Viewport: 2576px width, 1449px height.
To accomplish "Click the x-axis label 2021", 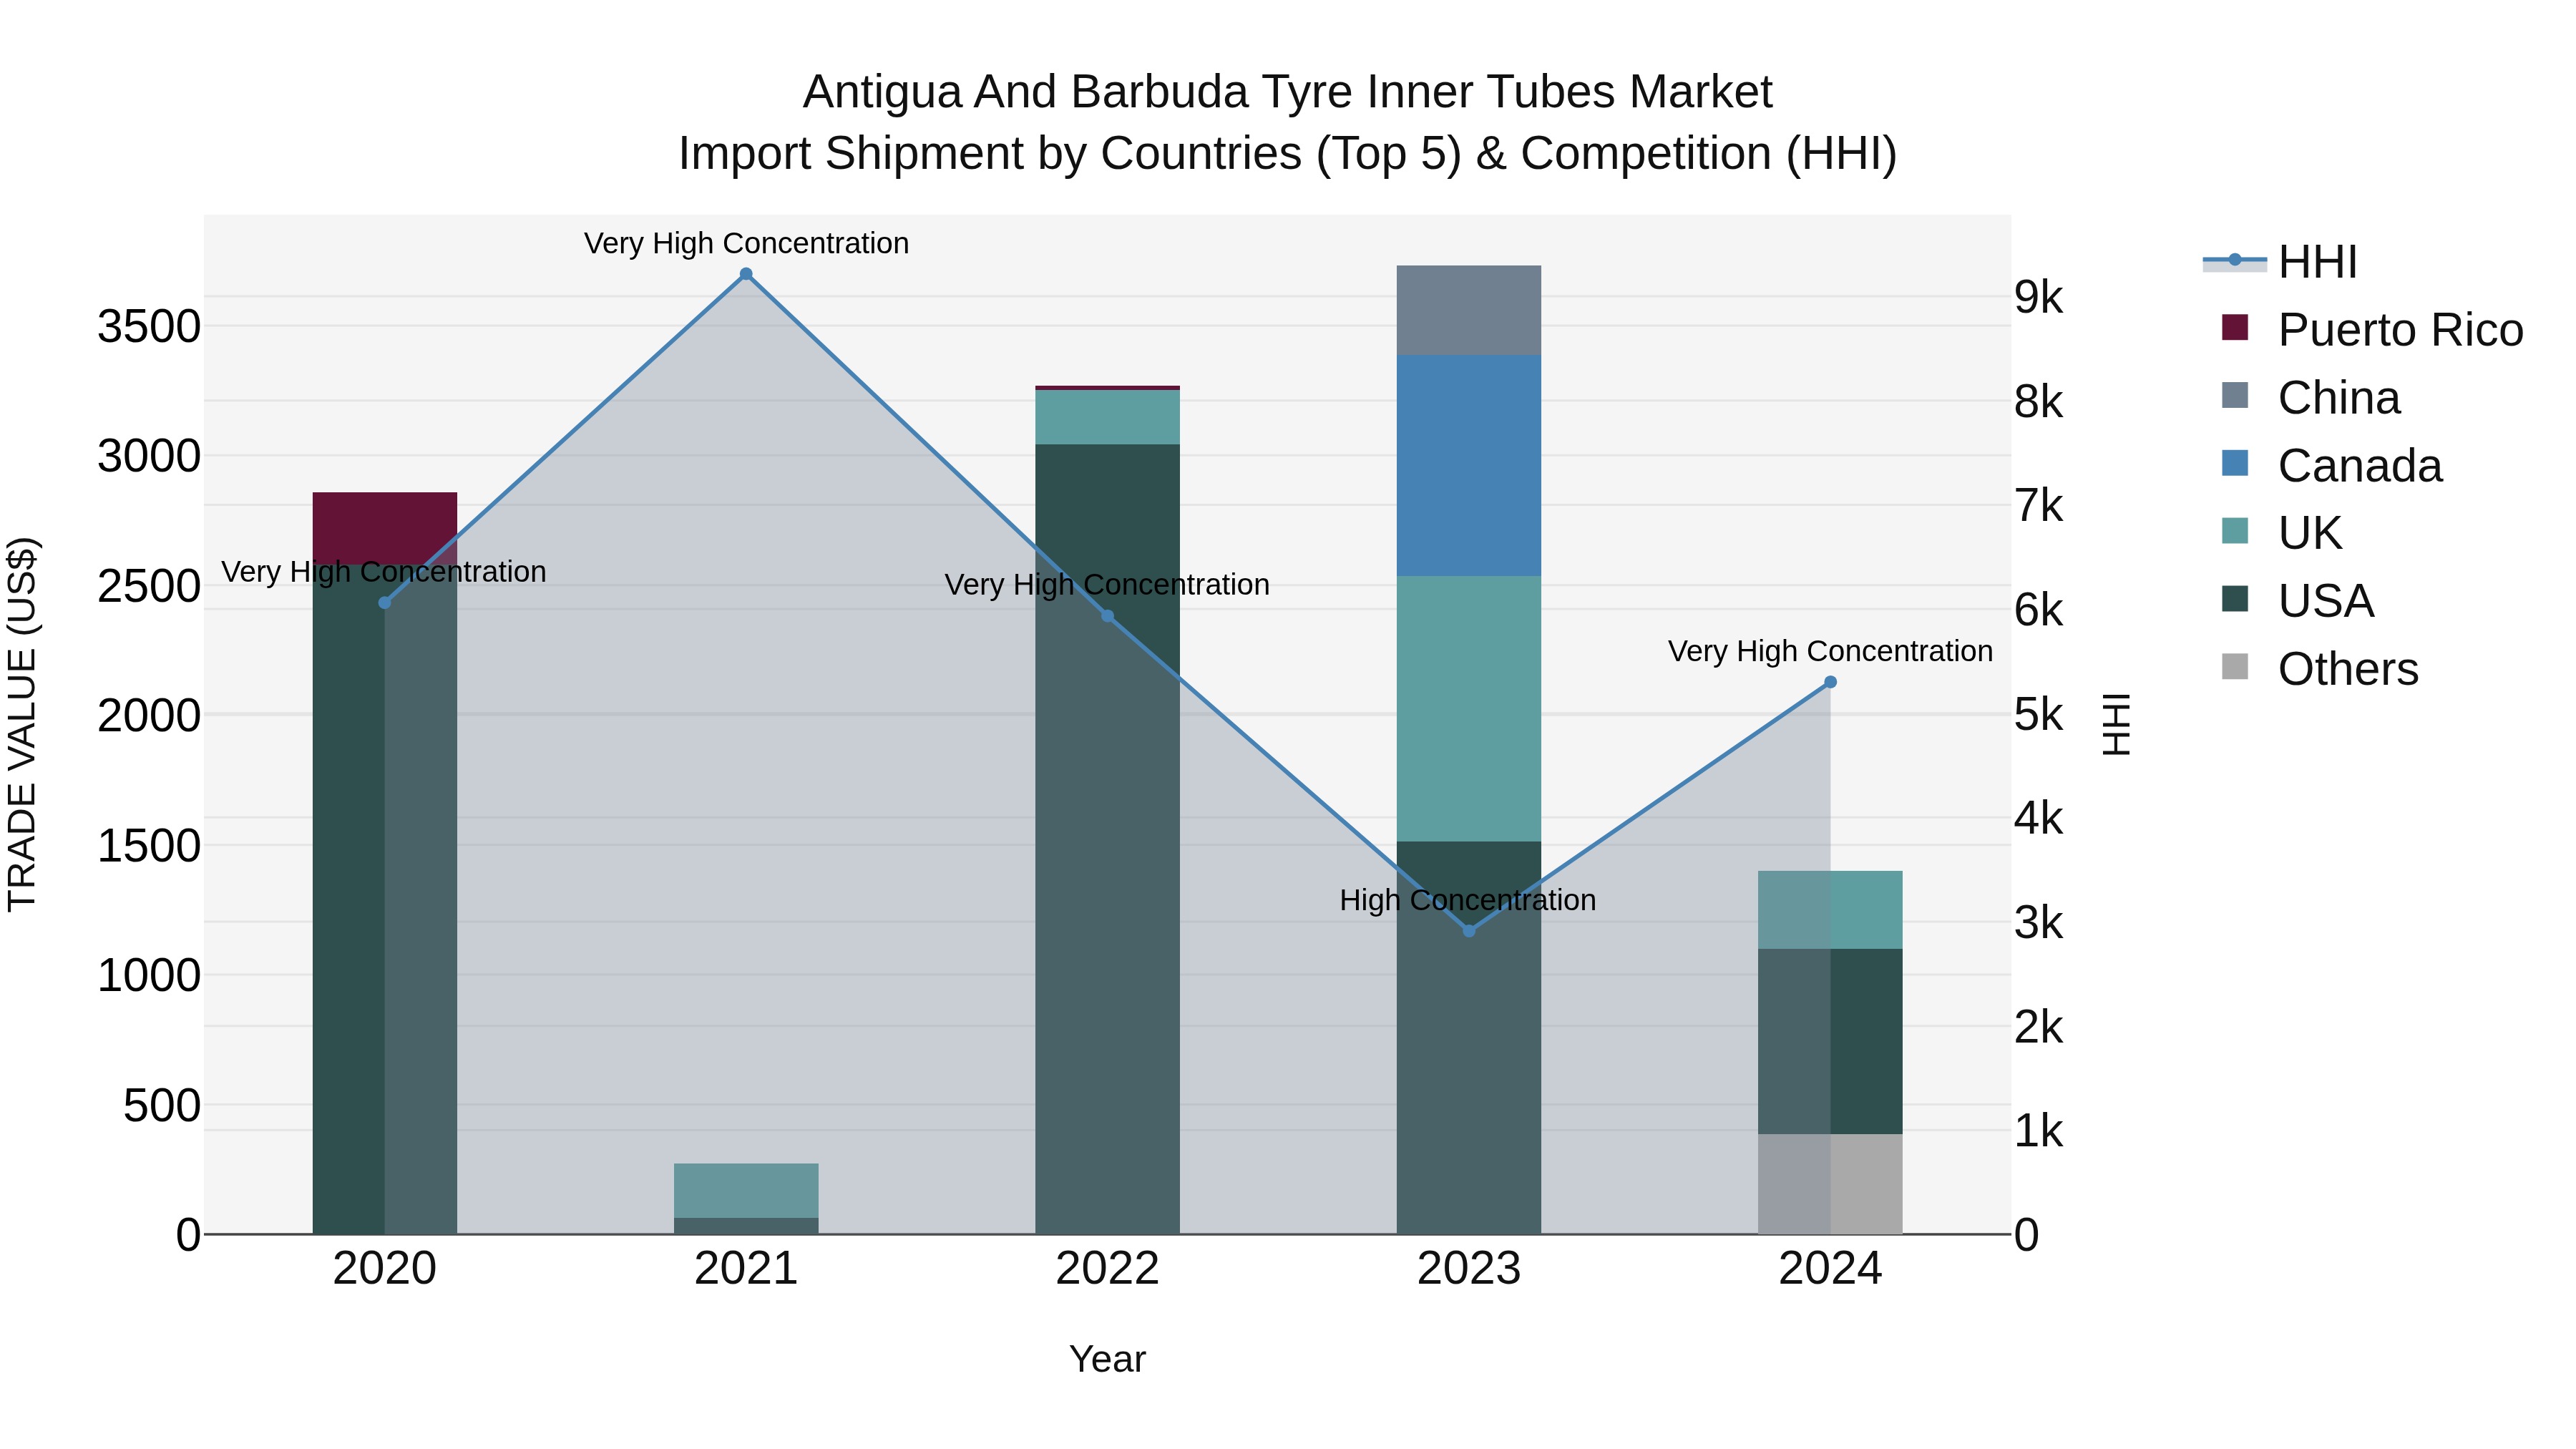I will point(746,1269).
